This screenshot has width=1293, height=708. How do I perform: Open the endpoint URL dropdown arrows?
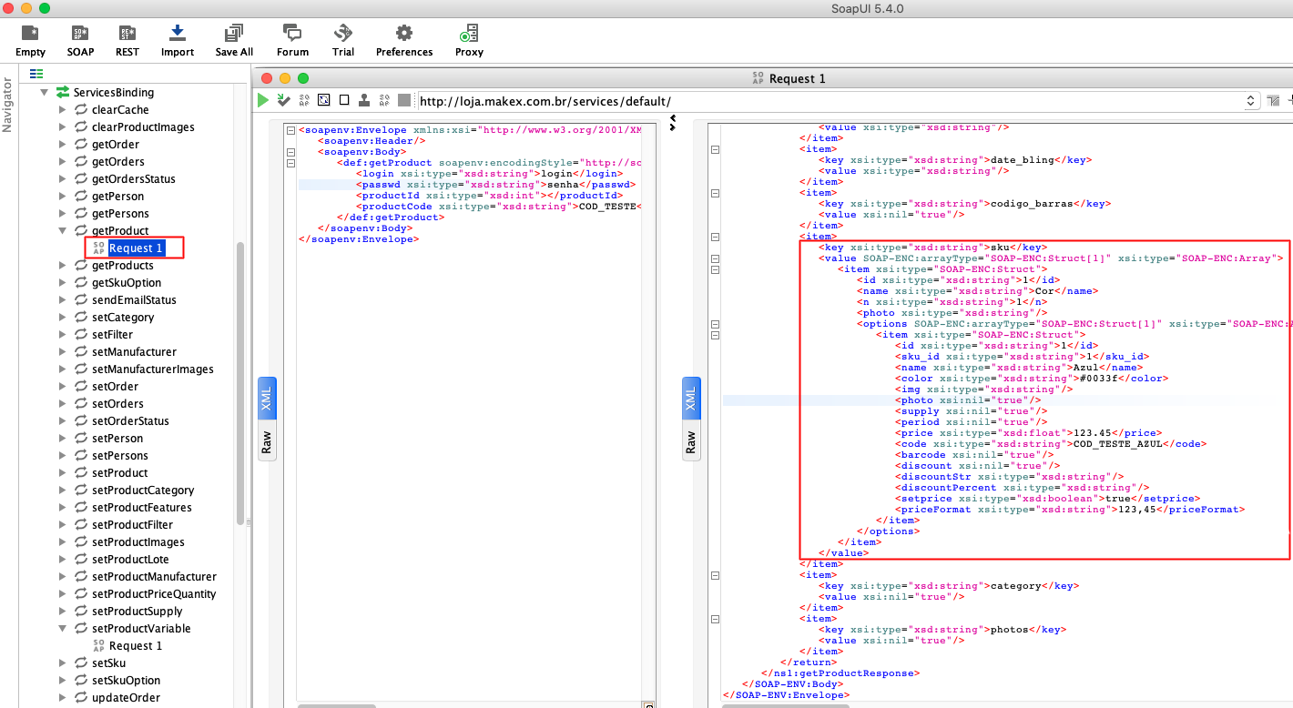[x=1250, y=101]
